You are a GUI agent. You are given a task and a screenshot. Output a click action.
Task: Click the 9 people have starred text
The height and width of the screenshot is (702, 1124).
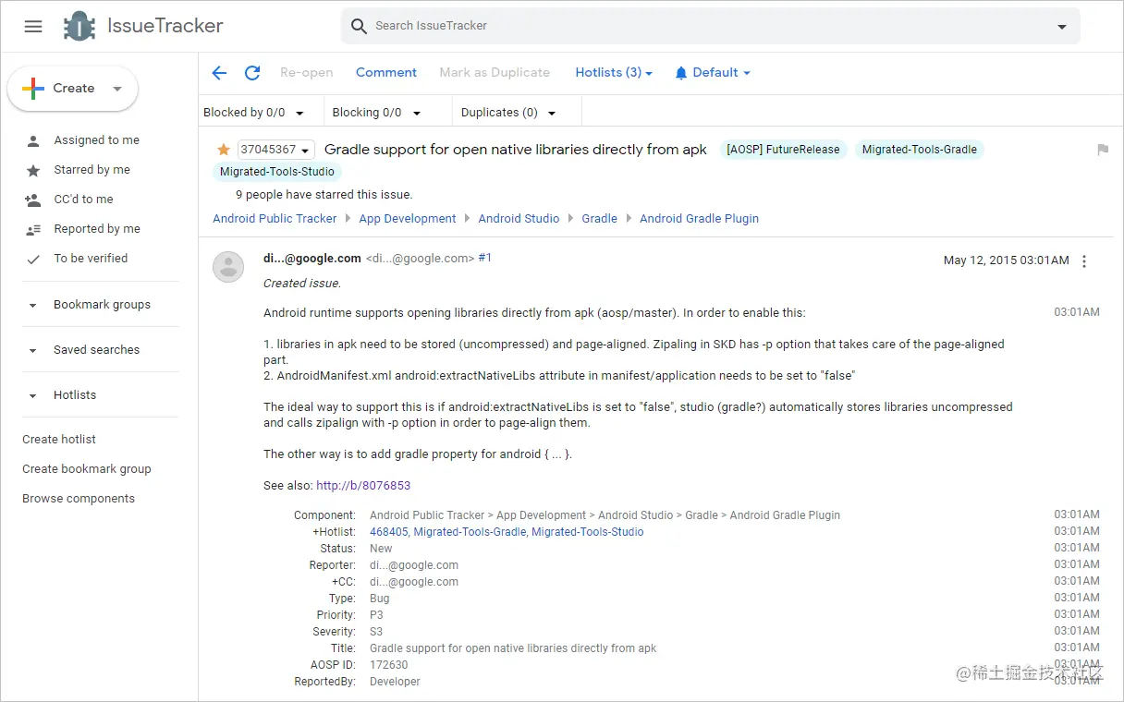324,195
